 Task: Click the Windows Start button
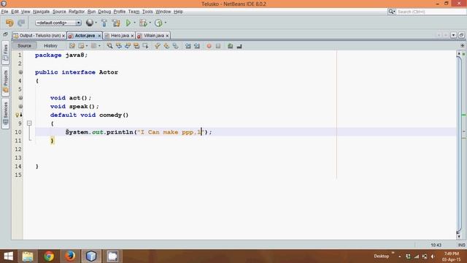(8, 256)
